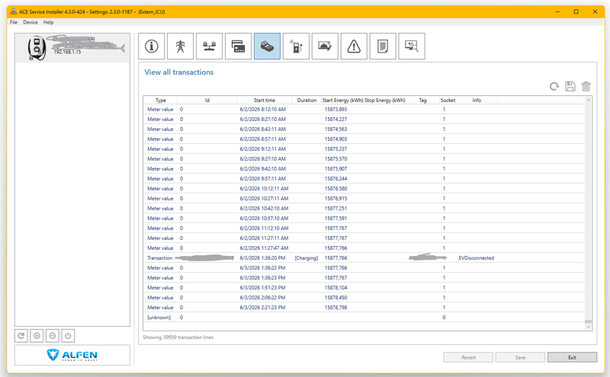
Task: Sort by the Id column header
Action: pos(207,101)
